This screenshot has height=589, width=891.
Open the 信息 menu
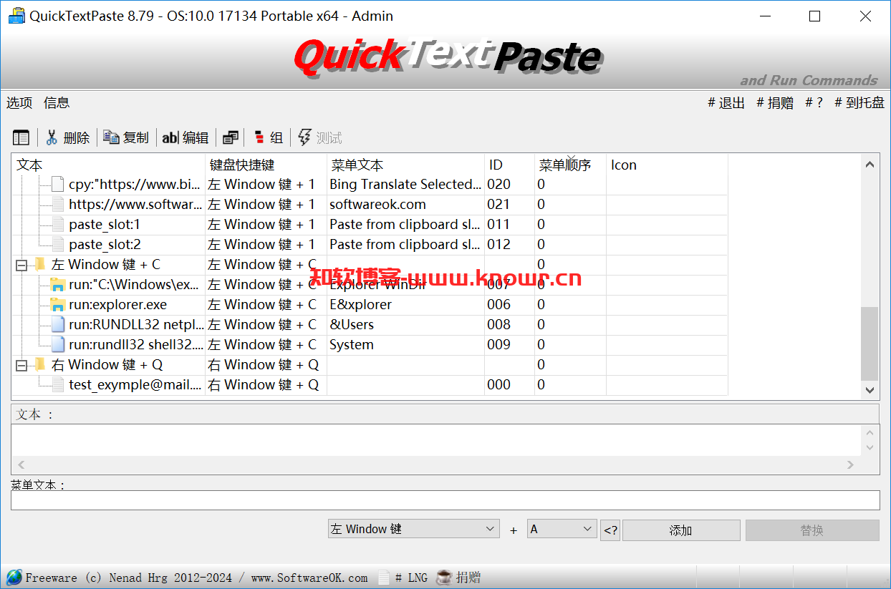[57, 102]
